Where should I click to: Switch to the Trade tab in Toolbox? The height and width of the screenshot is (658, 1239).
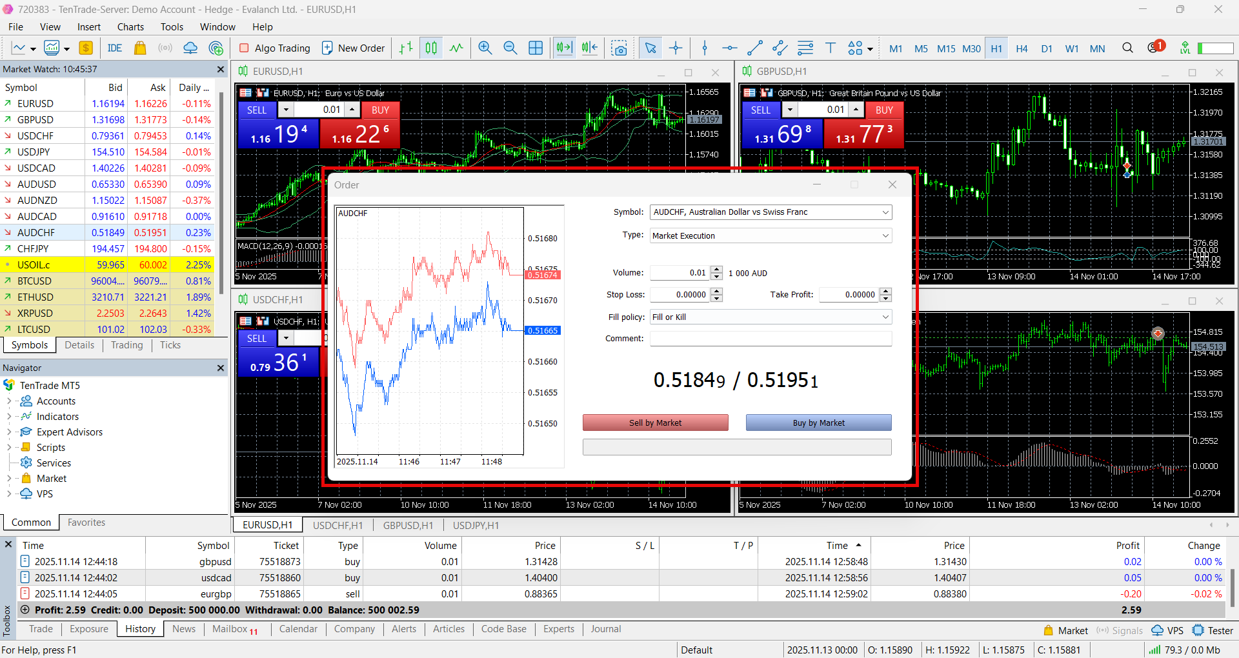41,629
